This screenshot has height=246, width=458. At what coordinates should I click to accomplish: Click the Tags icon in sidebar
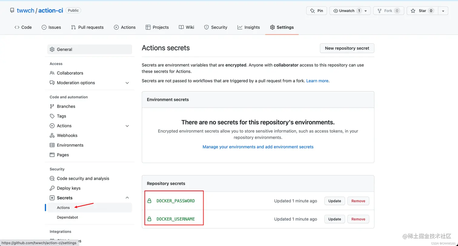click(x=52, y=116)
